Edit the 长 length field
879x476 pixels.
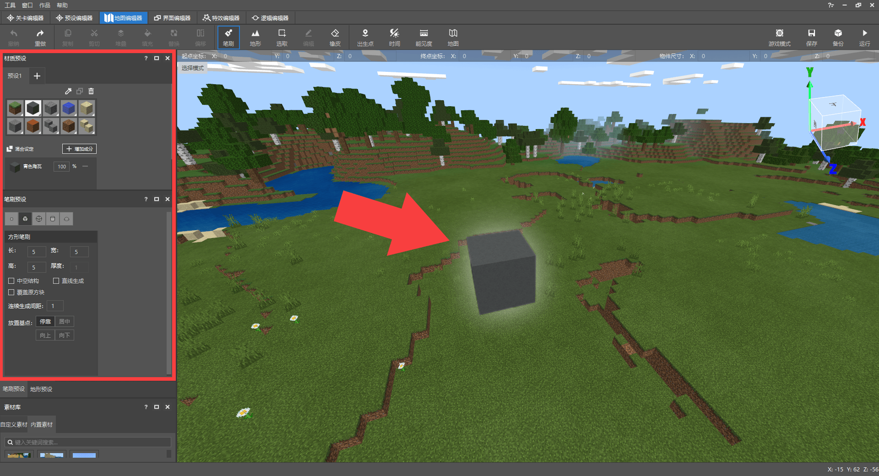click(36, 252)
